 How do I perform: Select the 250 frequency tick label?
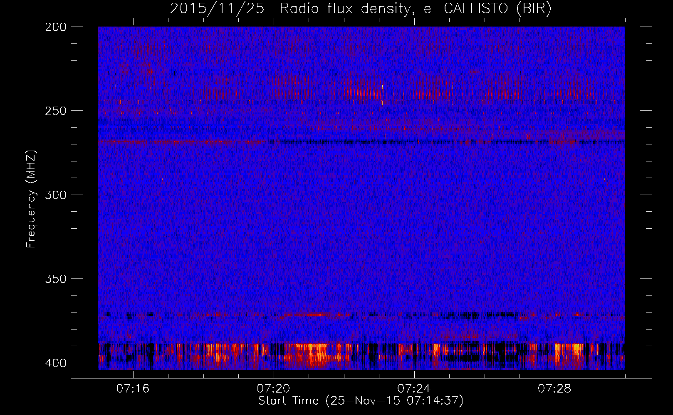point(55,111)
